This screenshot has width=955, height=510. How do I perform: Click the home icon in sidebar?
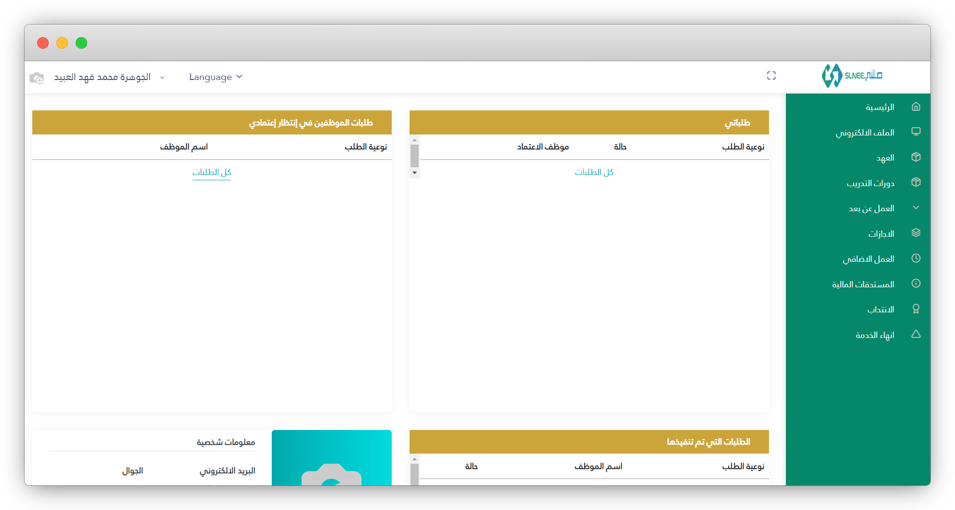point(916,107)
